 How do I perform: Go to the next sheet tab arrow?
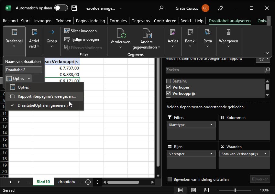(x=19, y=182)
